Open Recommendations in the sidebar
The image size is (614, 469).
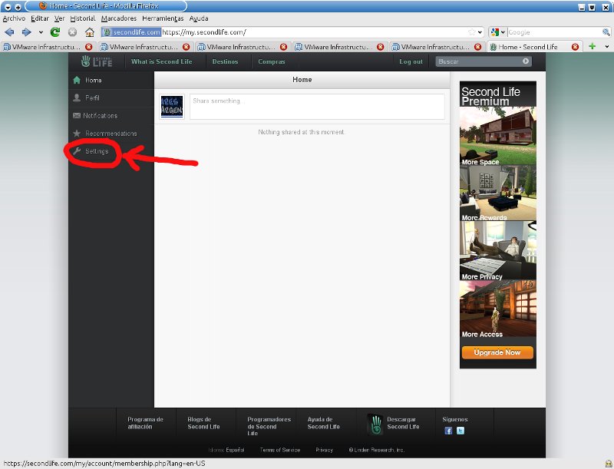(x=111, y=134)
